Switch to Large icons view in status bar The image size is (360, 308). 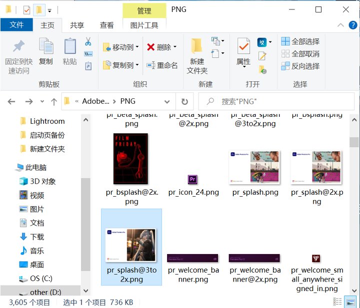point(350,302)
